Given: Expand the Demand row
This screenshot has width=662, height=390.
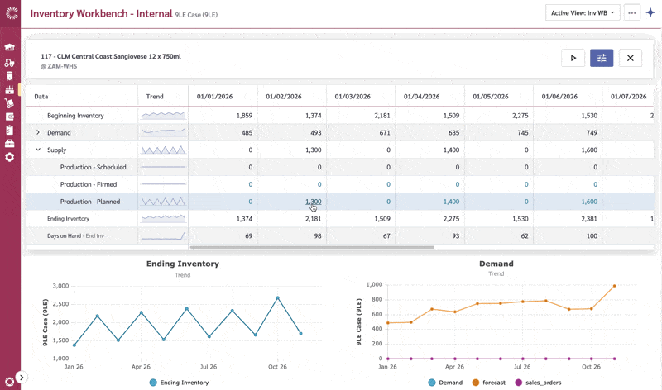Looking at the screenshot, I should pyautogui.click(x=37, y=132).
